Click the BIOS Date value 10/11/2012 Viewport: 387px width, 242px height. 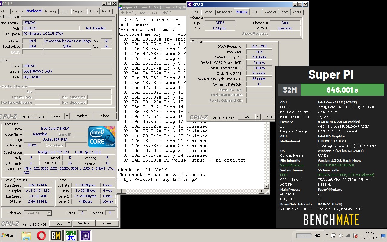[67, 77]
